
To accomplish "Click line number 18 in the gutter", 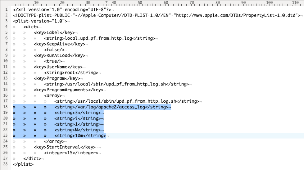I will click(x=6, y=107).
